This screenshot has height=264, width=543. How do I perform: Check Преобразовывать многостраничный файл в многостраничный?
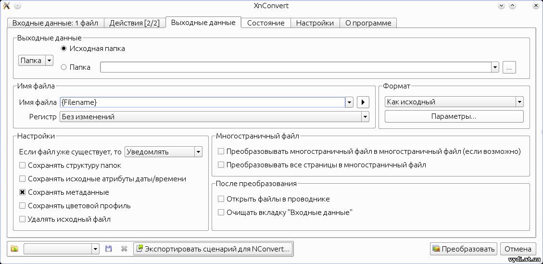pos(221,151)
